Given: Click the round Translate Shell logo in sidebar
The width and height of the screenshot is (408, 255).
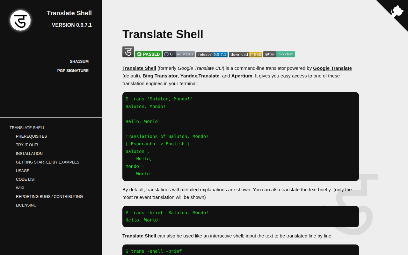Looking at the screenshot, I should pyautogui.click(x=20, y=20).
